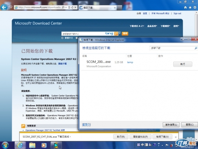Open Operations Manager 2007 R2 TechNet link
Image resolution: width=198 pixels, height=149 pixels.
click(x=45, y=130)
